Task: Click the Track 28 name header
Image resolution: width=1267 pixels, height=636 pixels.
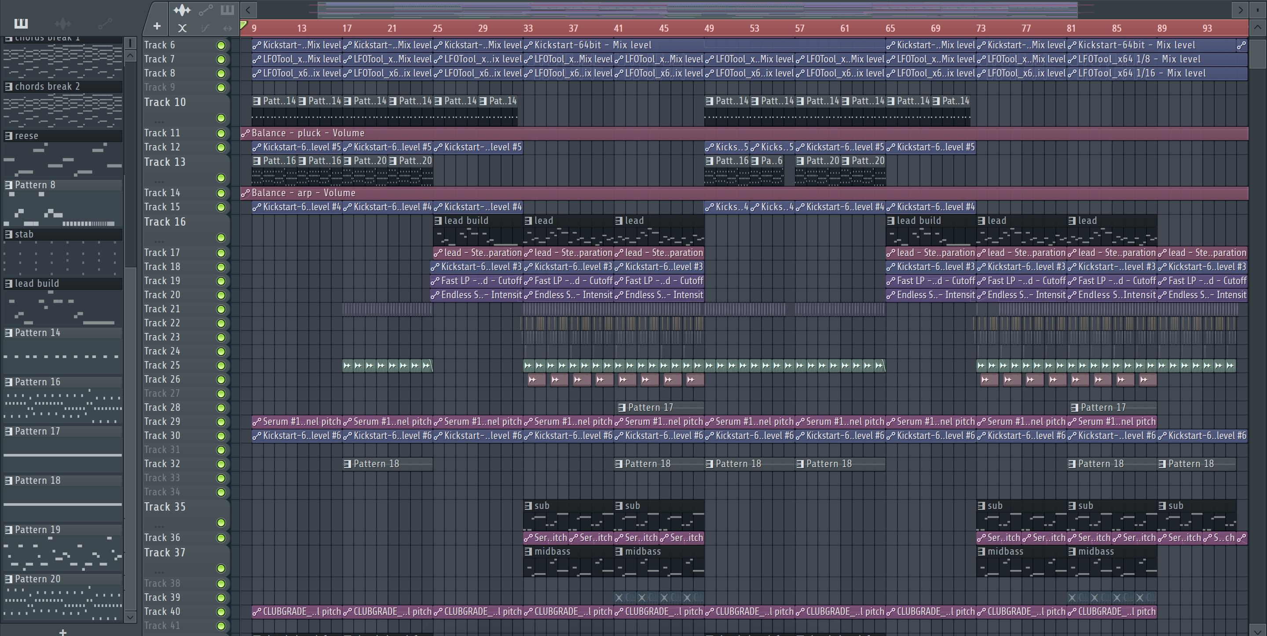Action: click(162, 407)
